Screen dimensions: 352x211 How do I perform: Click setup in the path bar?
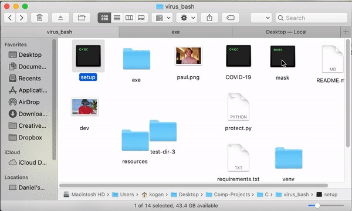click(x=327, y=195)
